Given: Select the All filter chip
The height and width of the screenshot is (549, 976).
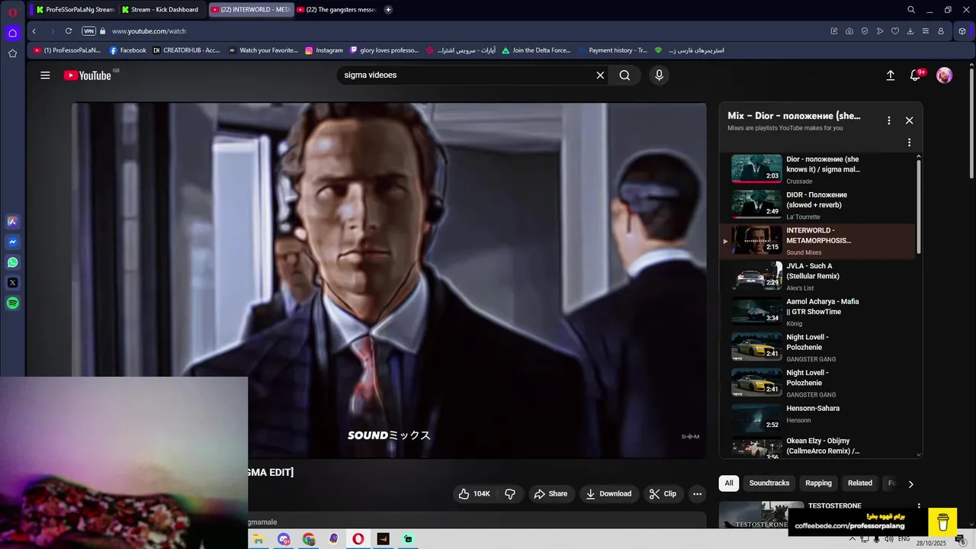Looking at the screenshot, I should (x=729, y=483).
